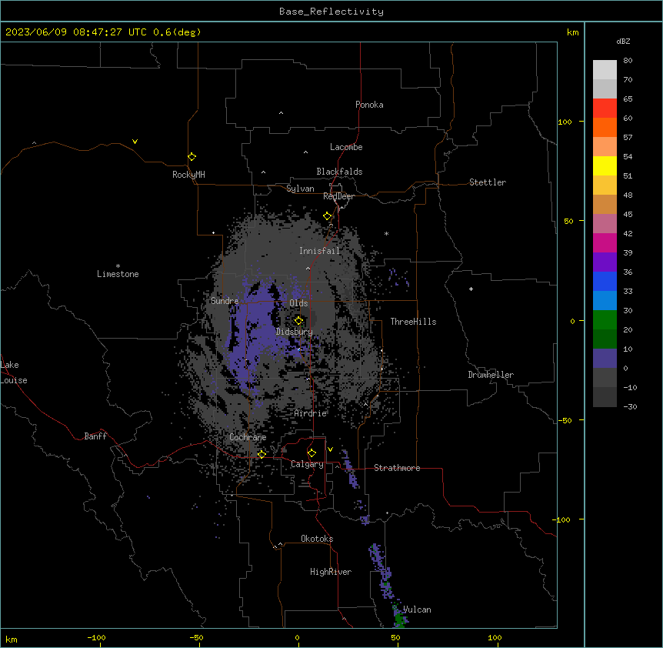
Task: Click the yellow diamond marker between Olds and Didsbury
Action: 298,321
